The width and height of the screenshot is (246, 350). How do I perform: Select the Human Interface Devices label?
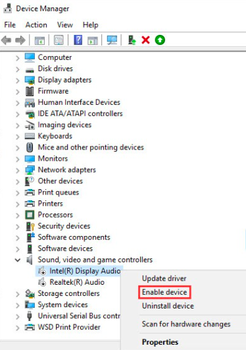click(x=79, y=102)
